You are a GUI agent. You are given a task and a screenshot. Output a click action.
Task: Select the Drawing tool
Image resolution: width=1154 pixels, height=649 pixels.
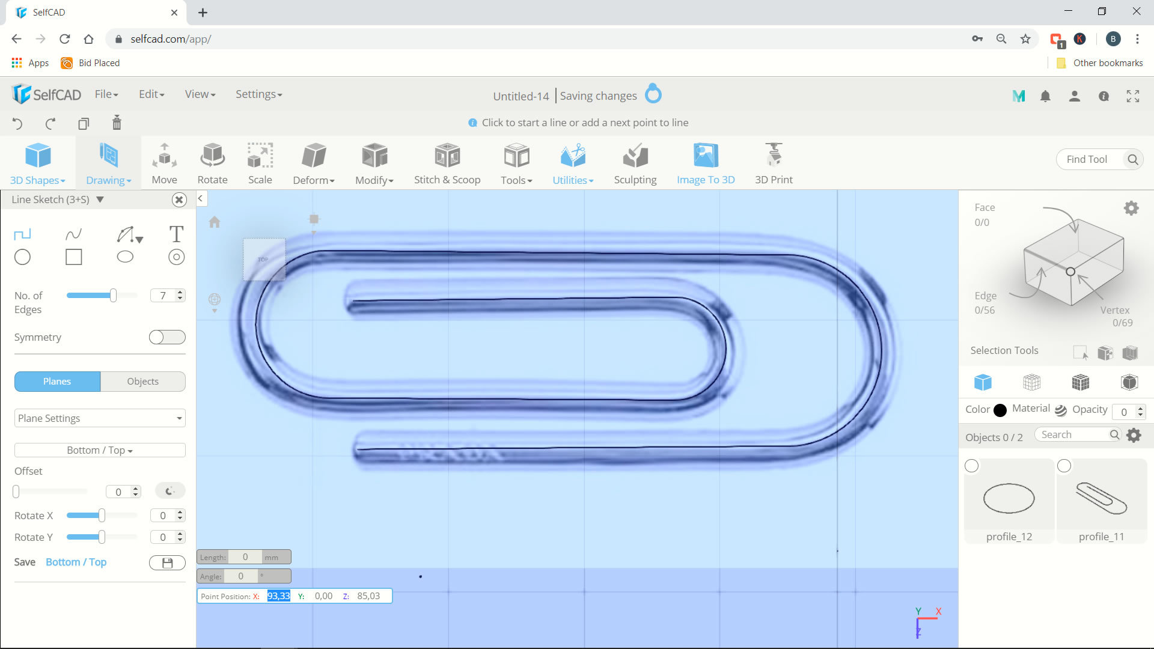(108, 162)
